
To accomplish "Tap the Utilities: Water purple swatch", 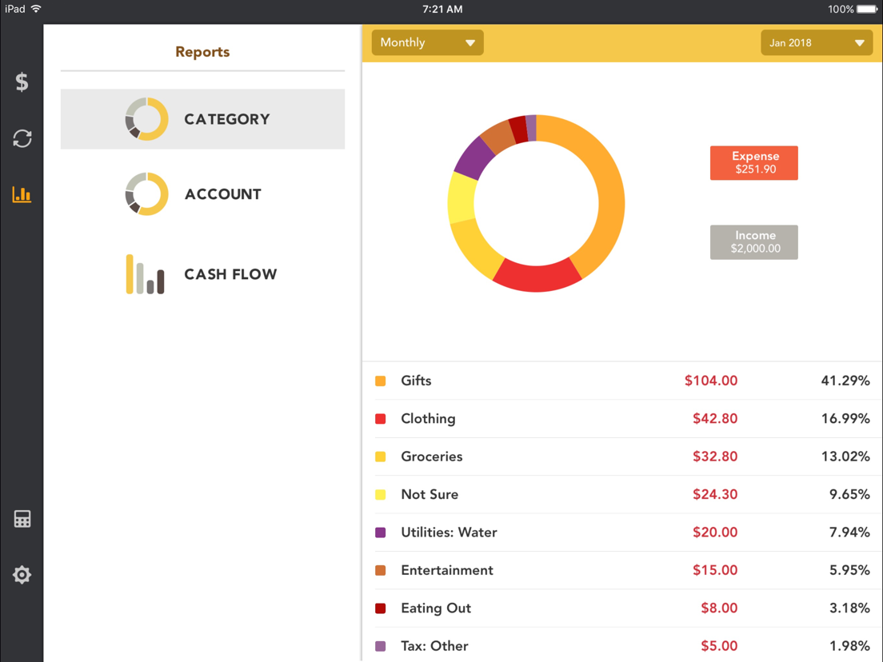I will point(381,532).
